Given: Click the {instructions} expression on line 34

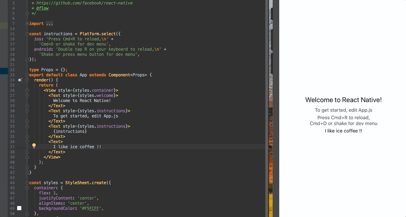Looking at the screenshot, I should [70, 131].
